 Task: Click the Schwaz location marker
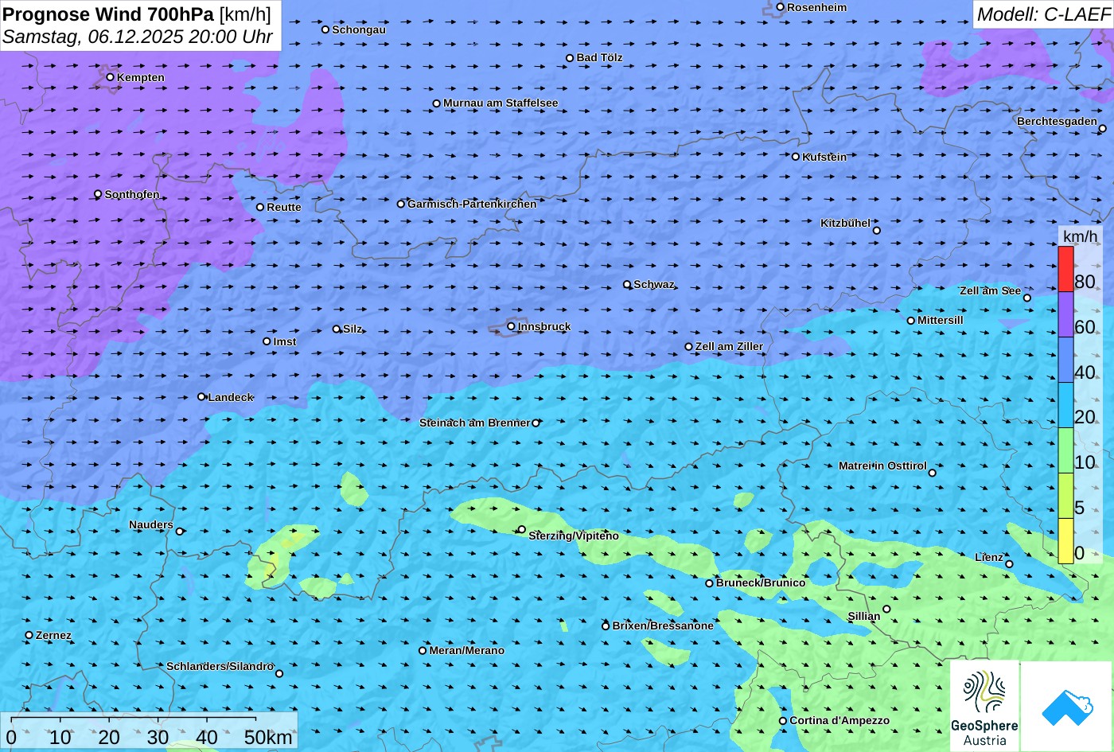[626, 283]
